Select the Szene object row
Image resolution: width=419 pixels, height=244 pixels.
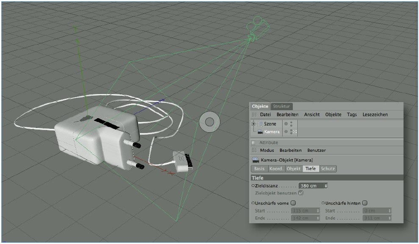270,124
